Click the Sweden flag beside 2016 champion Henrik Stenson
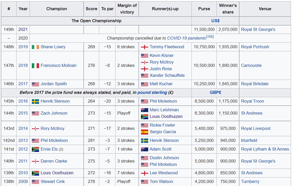This screenshot has width=292, height=186. tap(35, 101)
